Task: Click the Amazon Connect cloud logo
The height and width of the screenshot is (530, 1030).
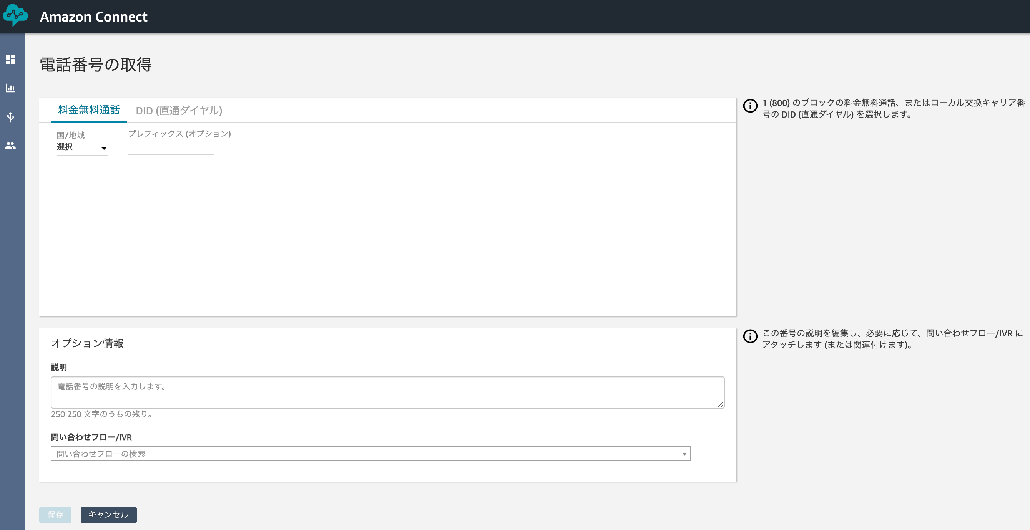Action: pos(15,15)
